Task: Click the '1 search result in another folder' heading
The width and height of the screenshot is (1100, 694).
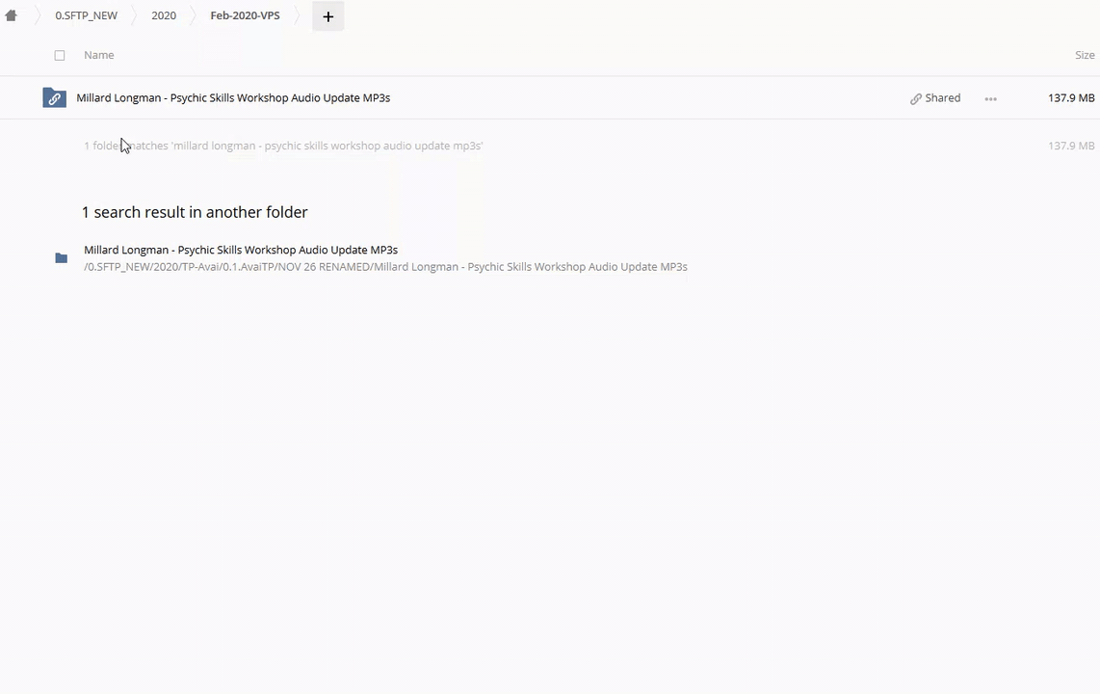Action: (195, 212)
